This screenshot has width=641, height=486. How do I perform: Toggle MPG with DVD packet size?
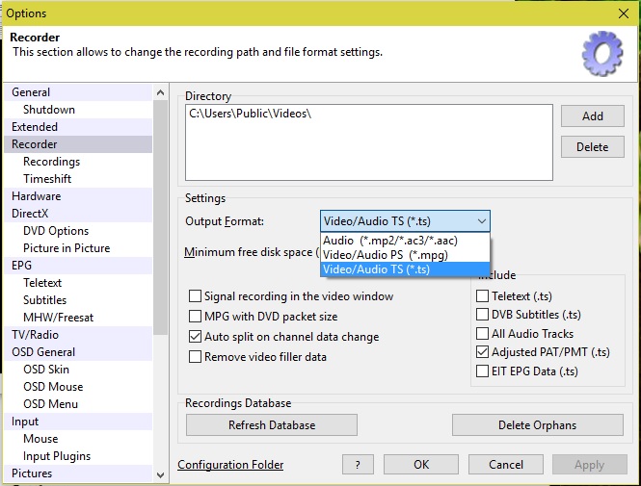[196, 317]
